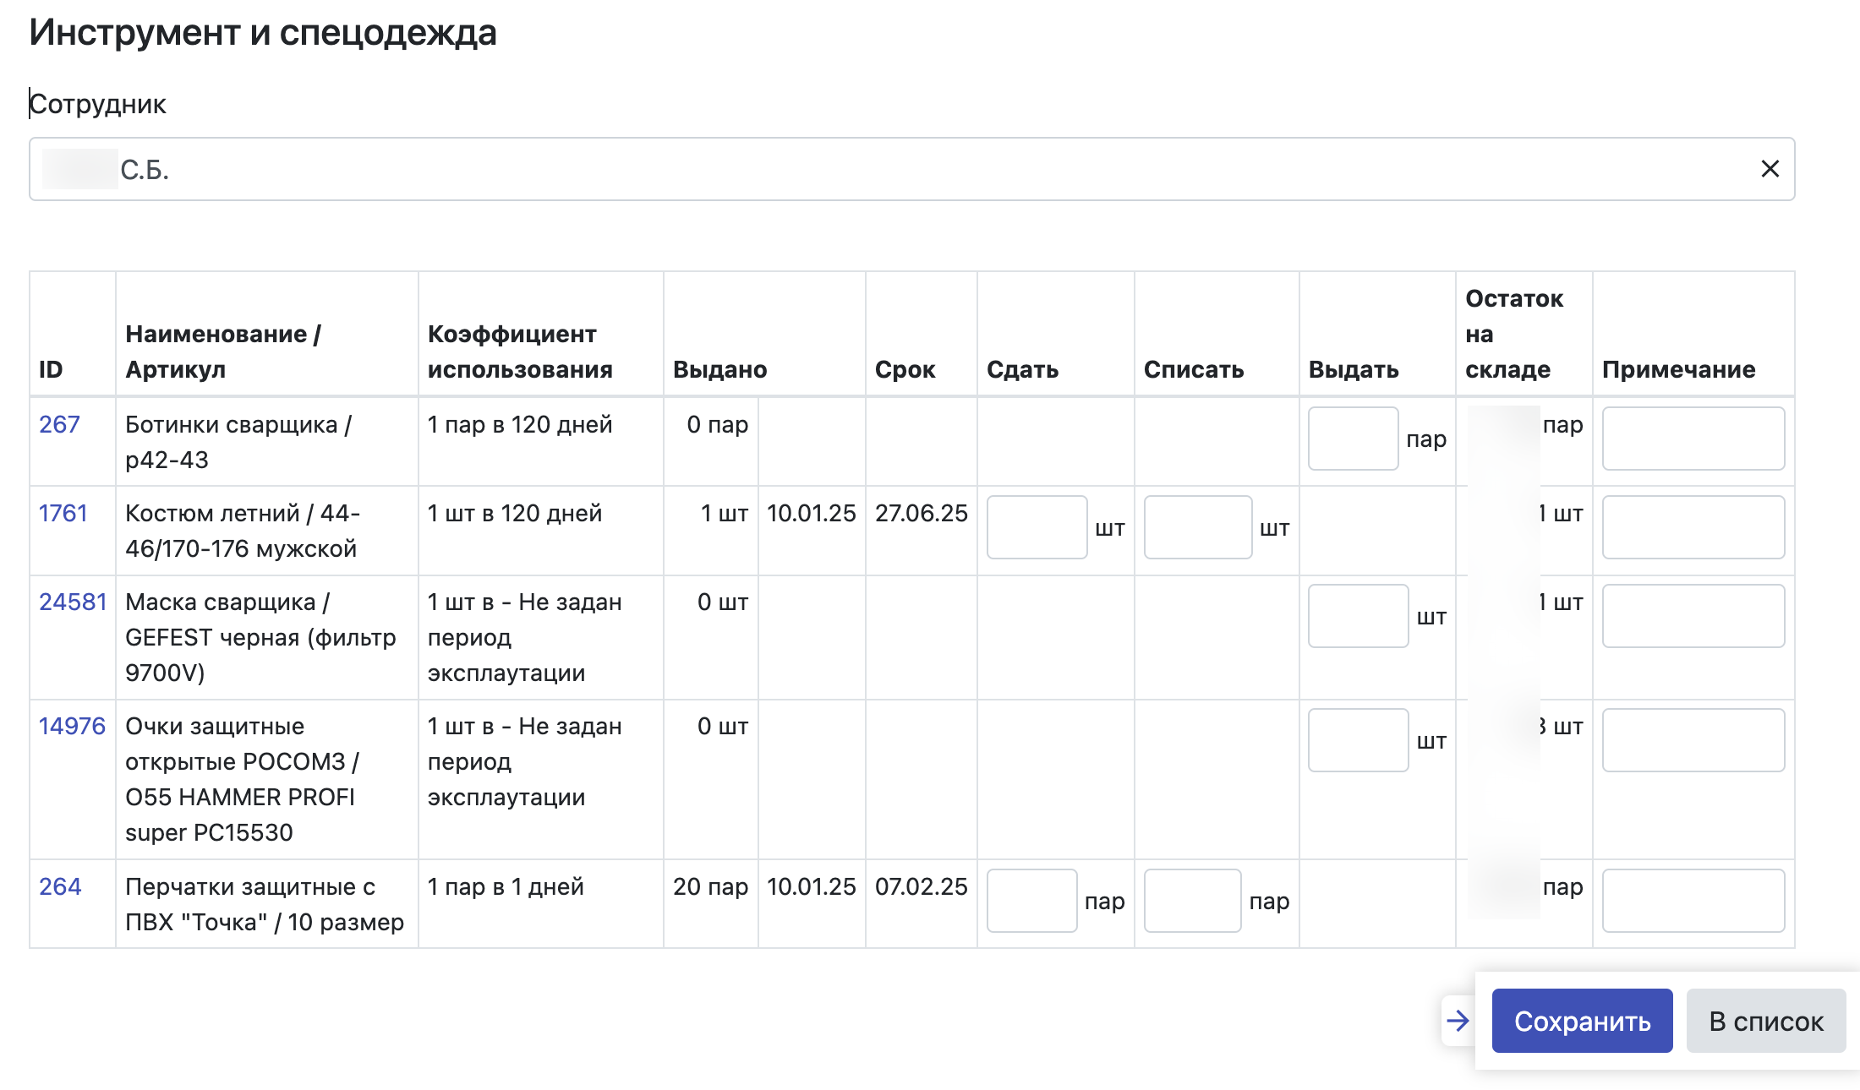
Task: Focus Списать field for Костюм летний
Action: pyautogui.click(x=1197, y=527)
